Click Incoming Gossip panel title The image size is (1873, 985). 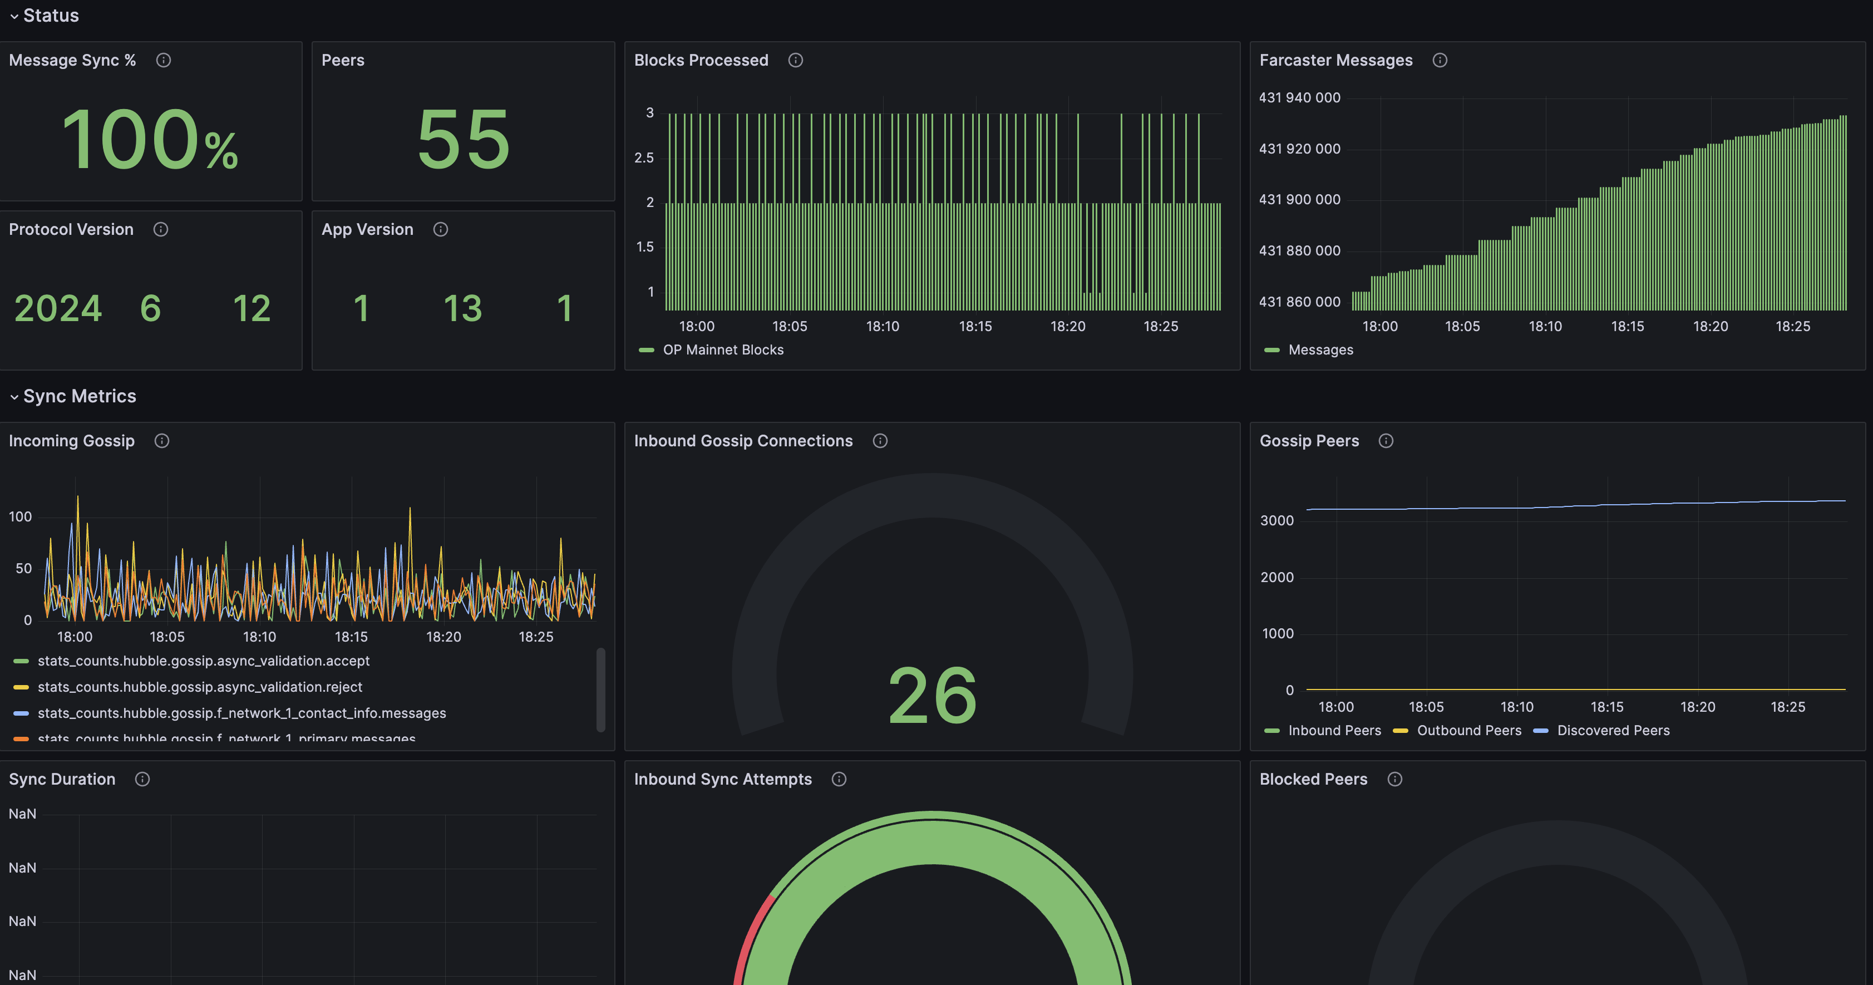pos(71,441)
